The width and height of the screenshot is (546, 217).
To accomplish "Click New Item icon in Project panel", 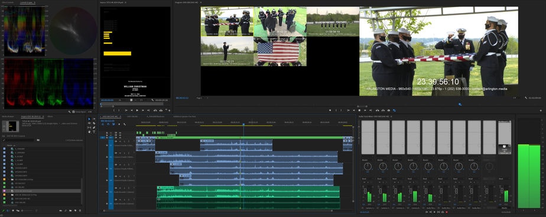I will pyautogui.click(x=75, y=211).
